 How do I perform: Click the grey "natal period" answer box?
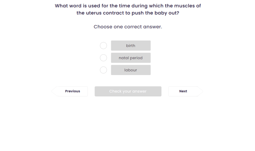(x=131, y=58)
